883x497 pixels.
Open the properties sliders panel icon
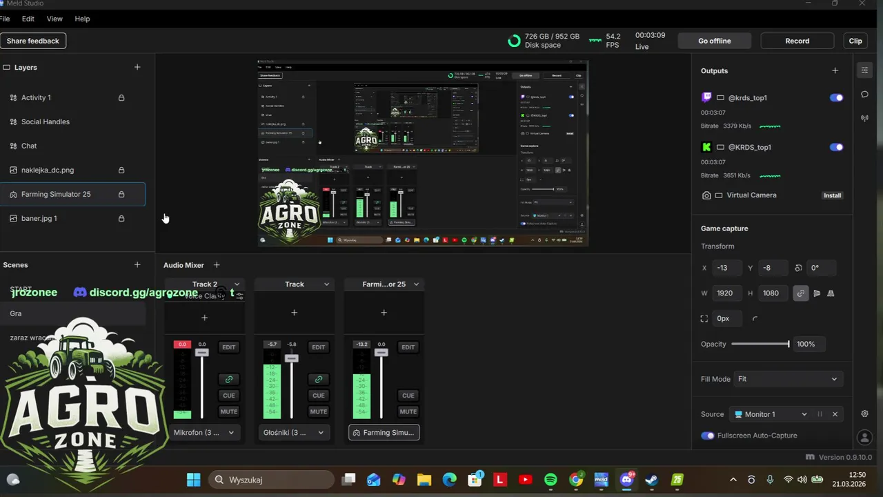tap(864, 70)
